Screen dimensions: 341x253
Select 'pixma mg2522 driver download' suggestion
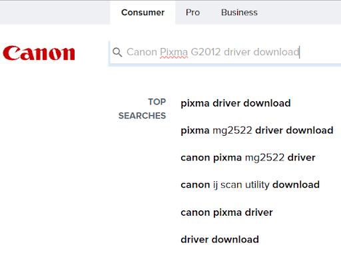click(x=257, y=130)
